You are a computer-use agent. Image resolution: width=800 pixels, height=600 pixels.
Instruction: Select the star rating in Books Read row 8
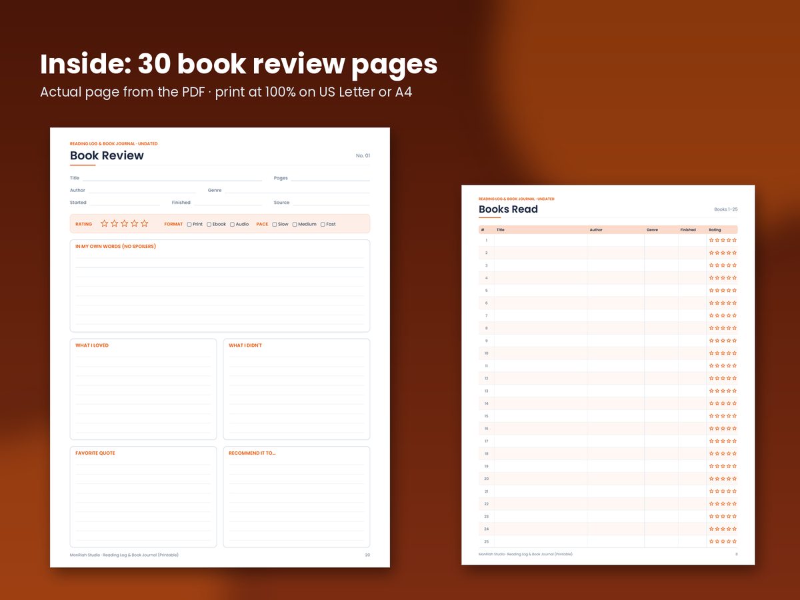coord(723,328)
